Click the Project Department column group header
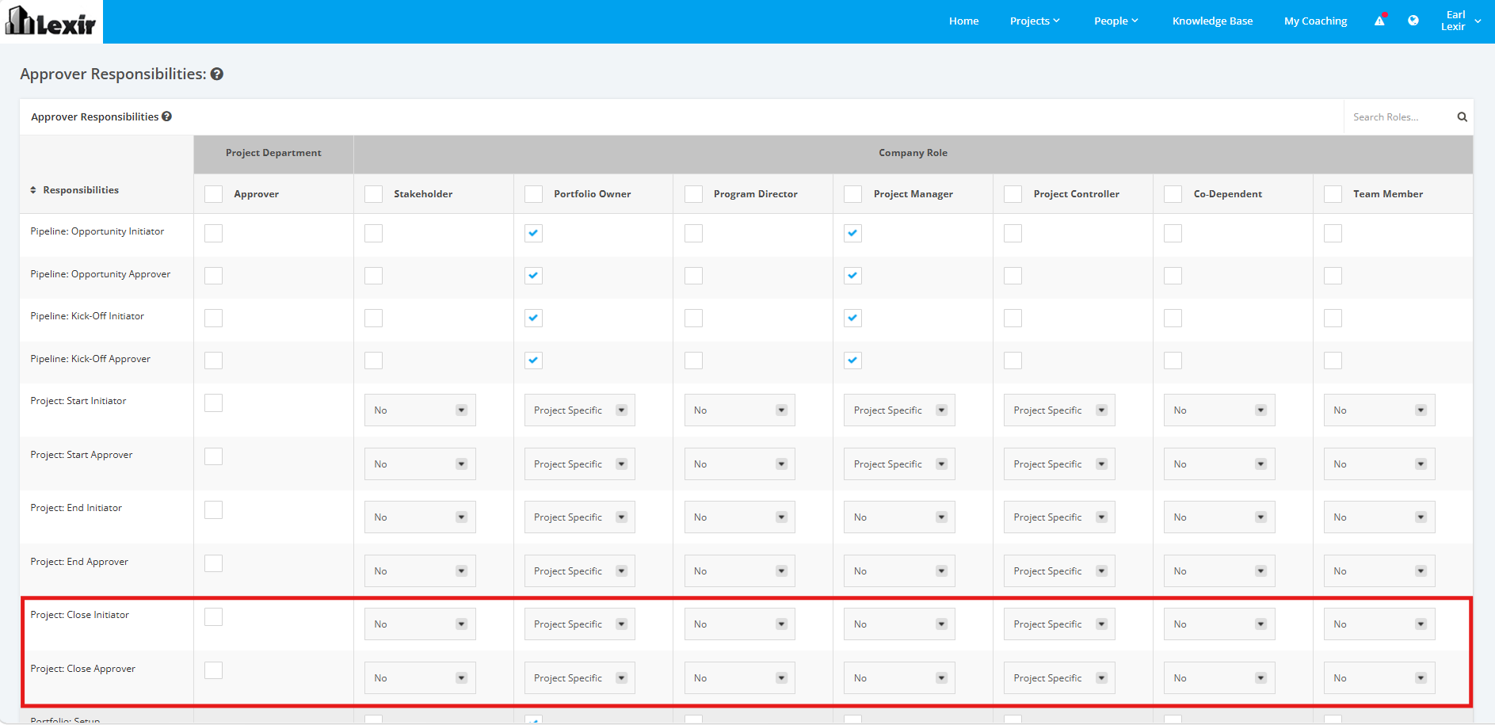This screenshot has width=1495, height=725. [x=273, y=154]
